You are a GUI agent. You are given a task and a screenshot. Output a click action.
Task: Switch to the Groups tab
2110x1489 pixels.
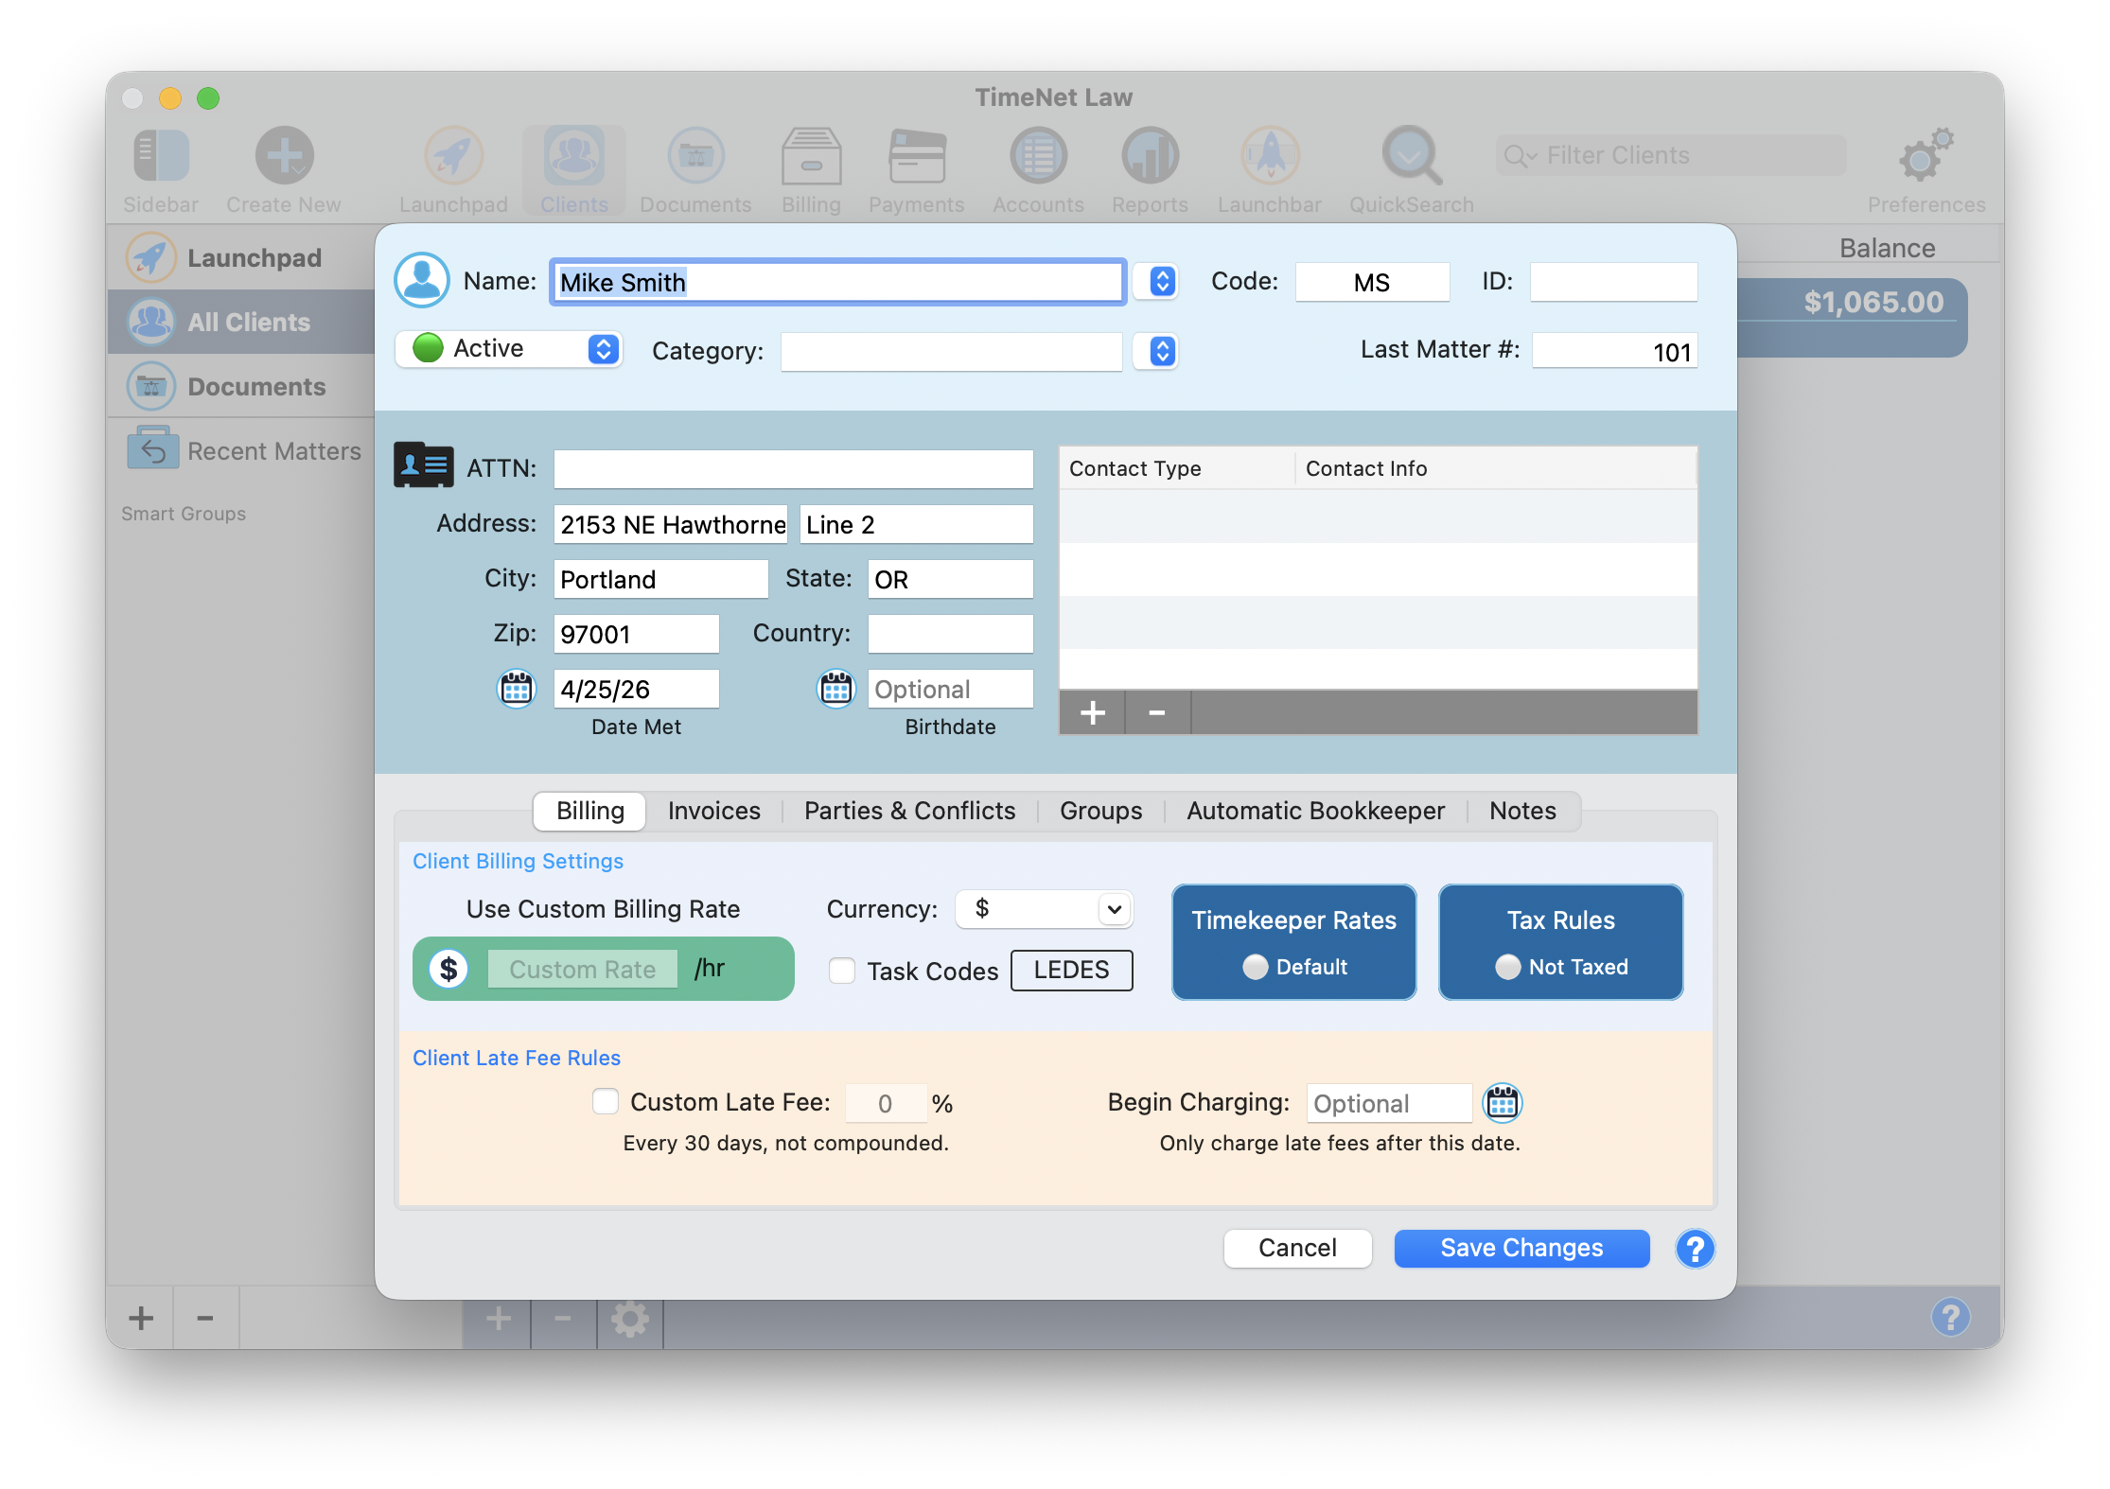tap(1100, 811)
